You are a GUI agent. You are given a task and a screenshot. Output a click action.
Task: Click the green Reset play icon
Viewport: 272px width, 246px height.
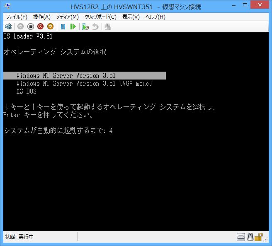(73, 27)
